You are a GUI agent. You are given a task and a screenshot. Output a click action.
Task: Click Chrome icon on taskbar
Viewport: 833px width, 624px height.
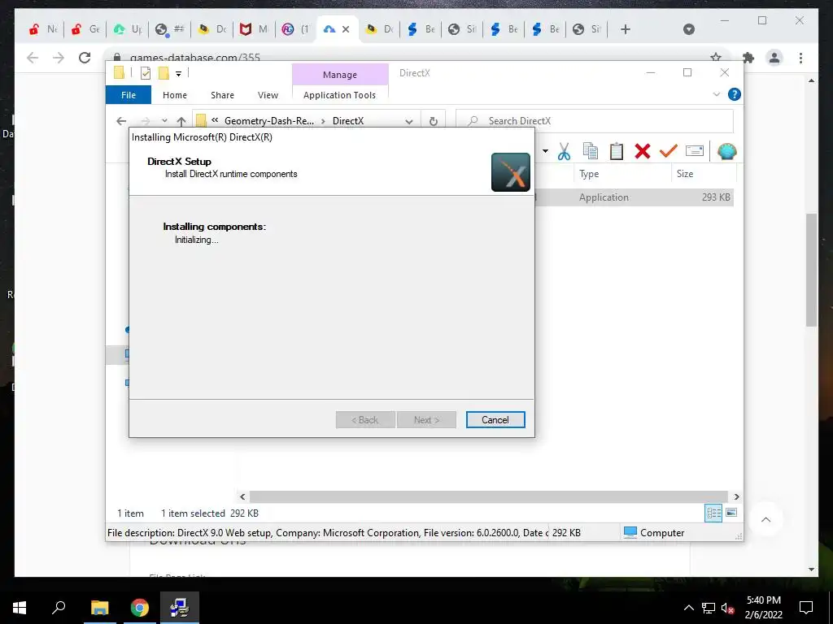(140, 608)
